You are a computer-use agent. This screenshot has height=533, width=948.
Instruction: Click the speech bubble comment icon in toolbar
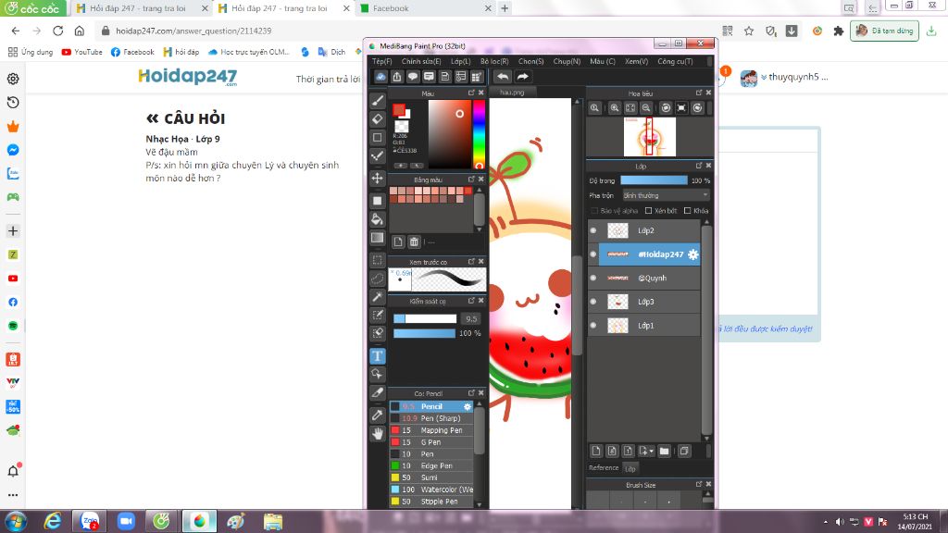point(412,77)
